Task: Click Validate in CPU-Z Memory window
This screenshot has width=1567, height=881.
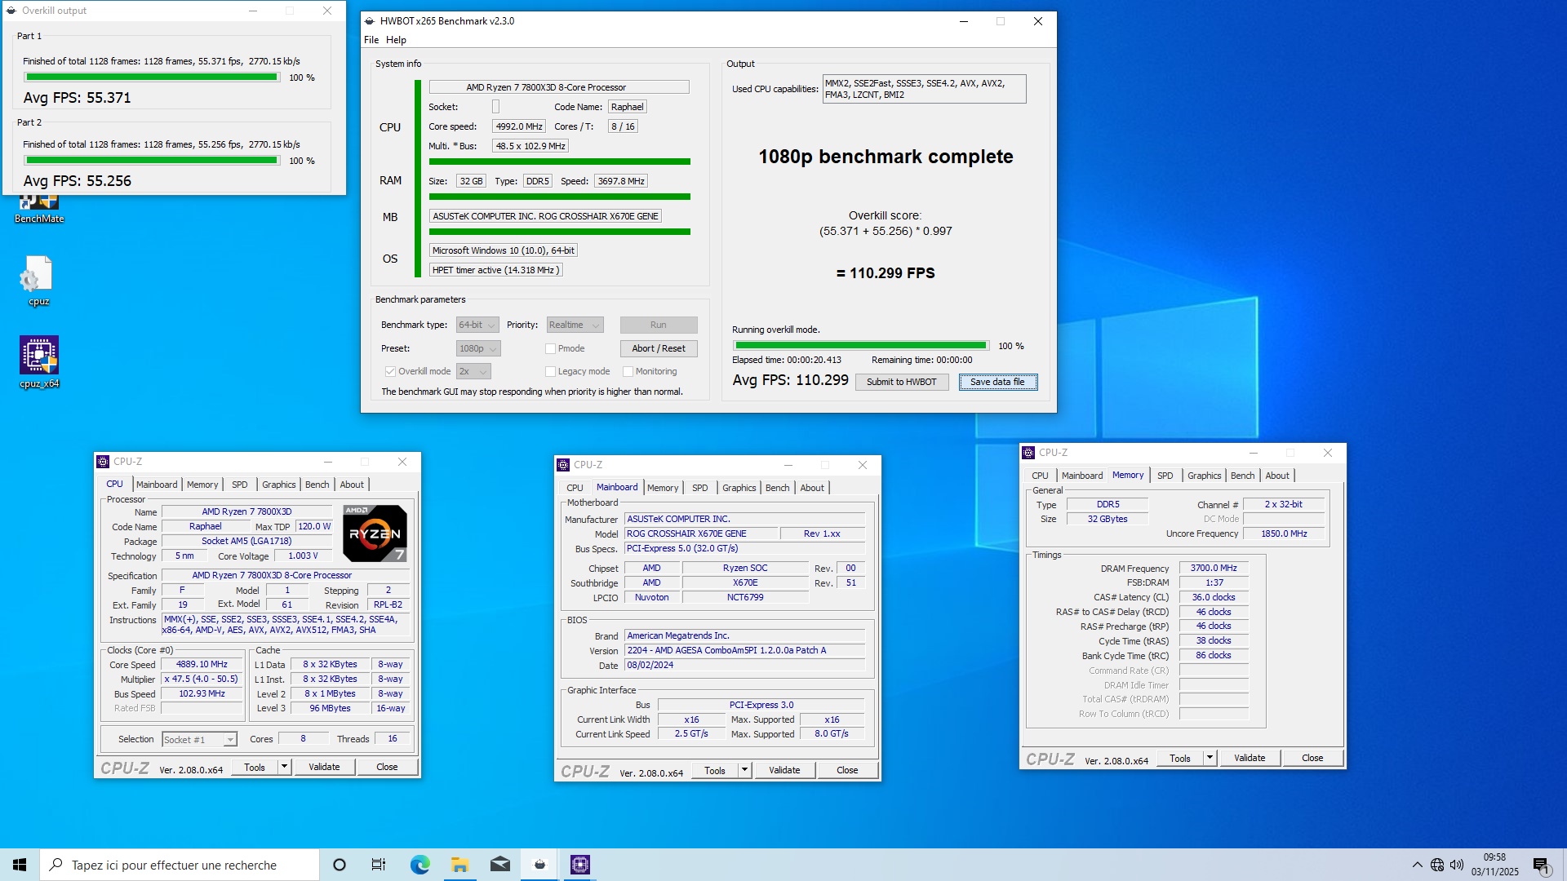Action: [1250, 758]
